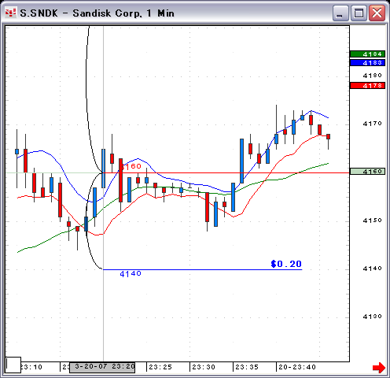Click the 23:30 time axis label
Image resolution: width=390 pixels, height=378 pixels.
coord(204,367)
